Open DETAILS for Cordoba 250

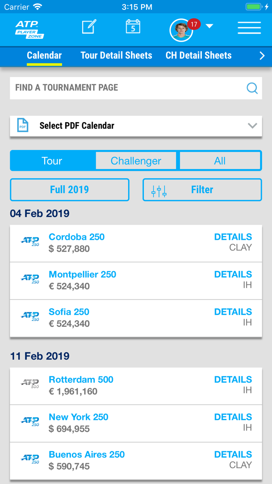coord(233,237)
